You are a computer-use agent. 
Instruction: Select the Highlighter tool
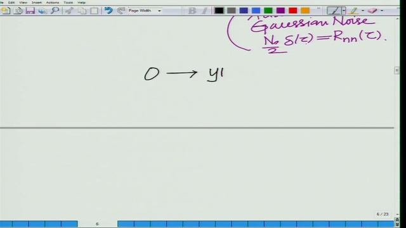353,11
